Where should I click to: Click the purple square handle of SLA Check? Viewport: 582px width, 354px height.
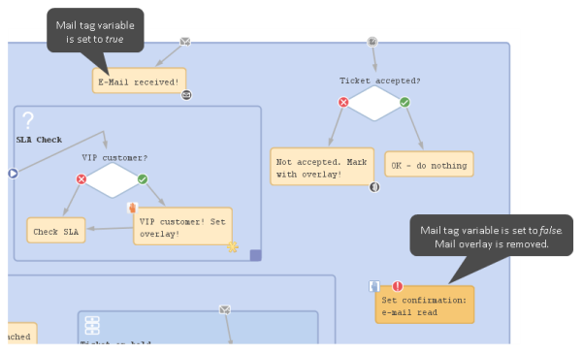[x=255, y=255]
